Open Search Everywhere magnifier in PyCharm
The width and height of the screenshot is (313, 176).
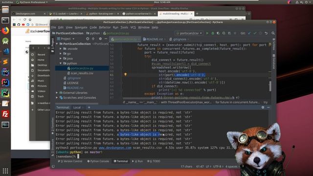click(x=273, y=33)
